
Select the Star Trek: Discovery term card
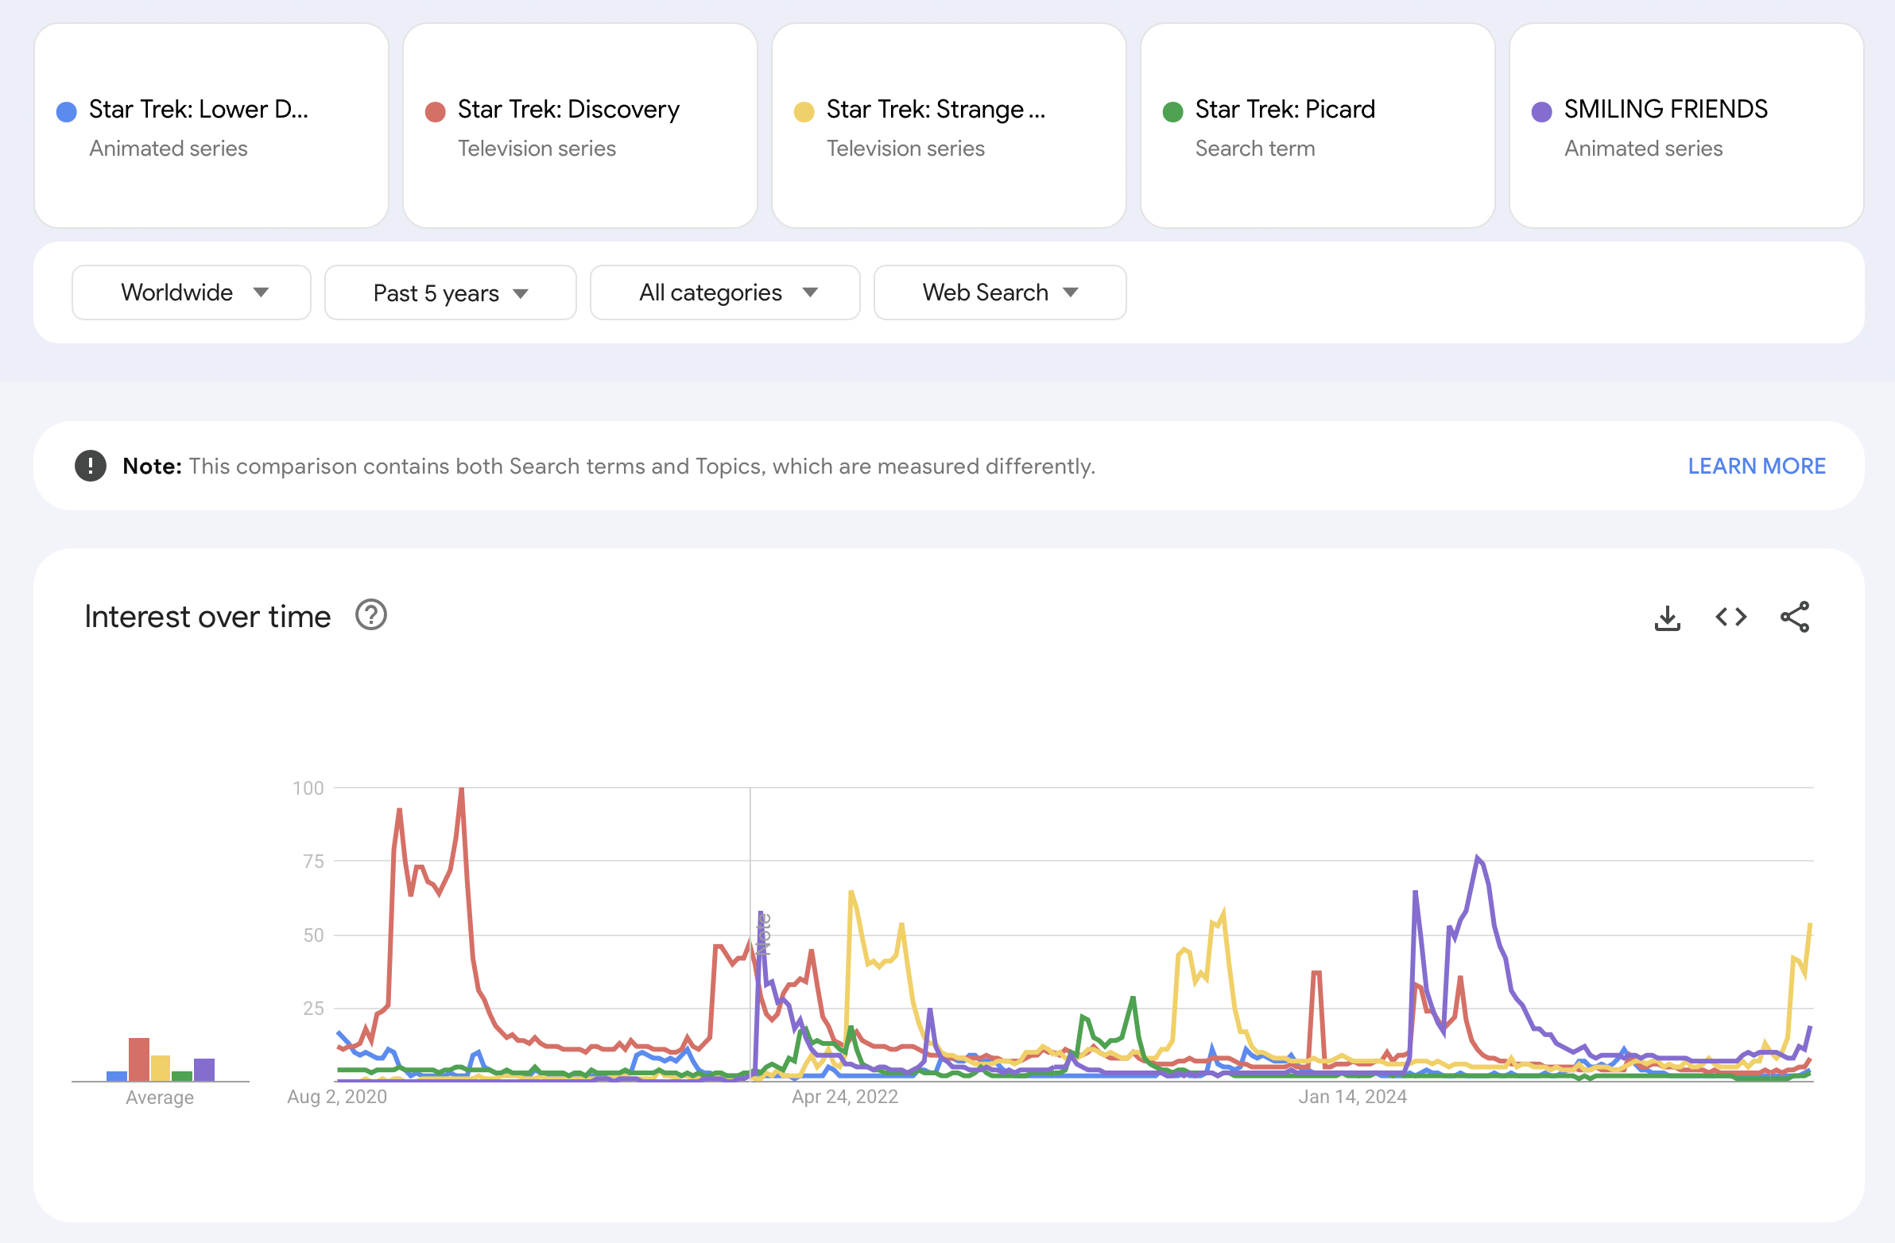[580, 126]
